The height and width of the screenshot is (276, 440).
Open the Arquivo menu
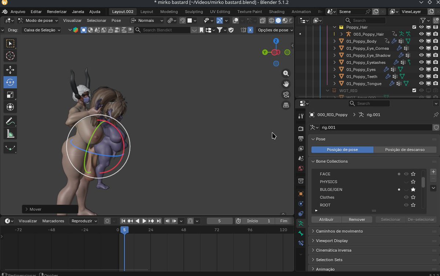[18, 12]
